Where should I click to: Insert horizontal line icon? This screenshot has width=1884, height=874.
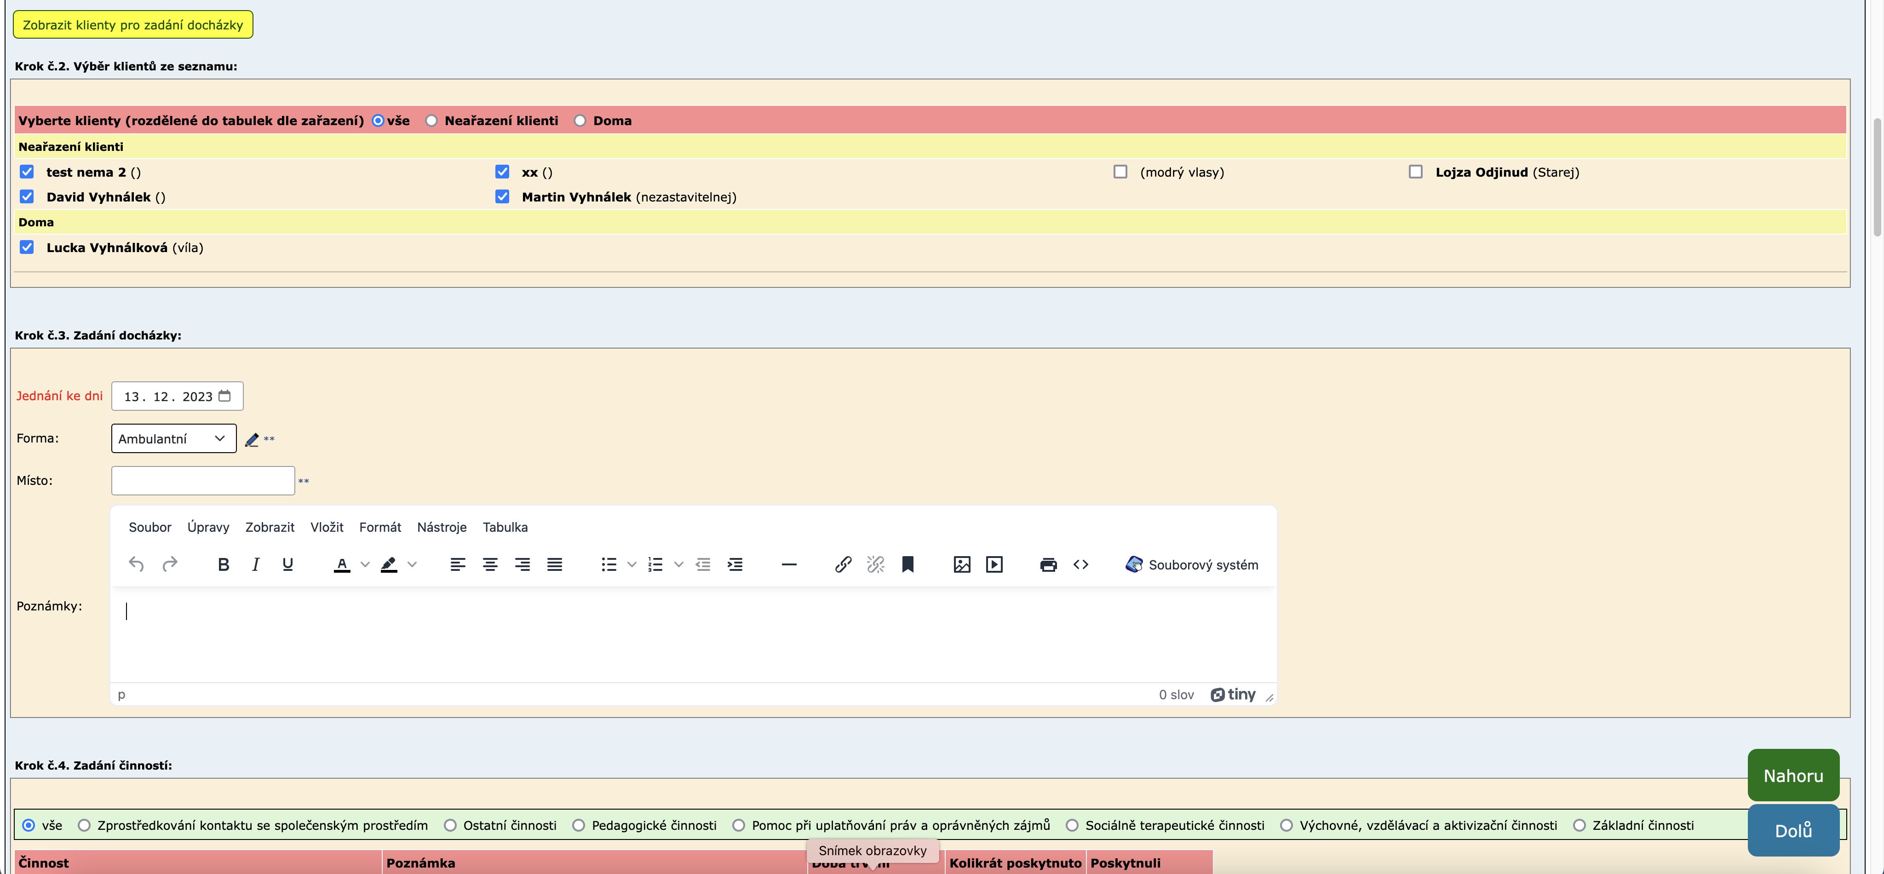(788, 564)
